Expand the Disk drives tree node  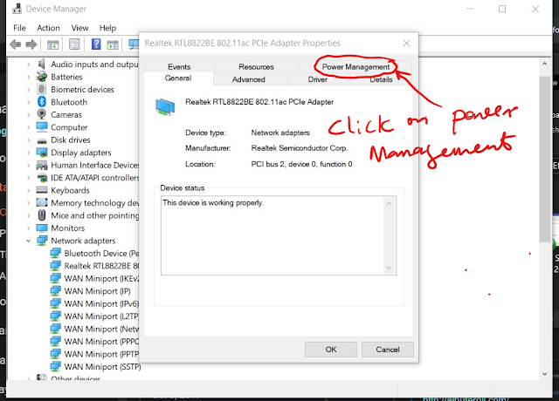point(29,139)
